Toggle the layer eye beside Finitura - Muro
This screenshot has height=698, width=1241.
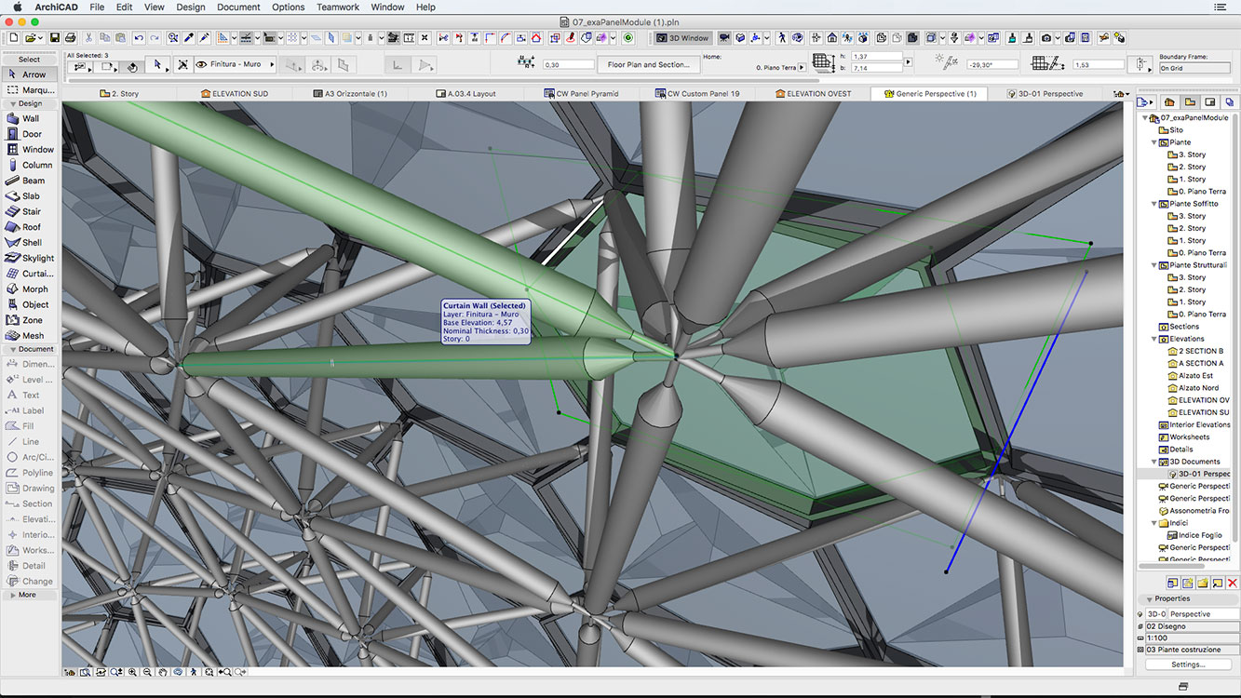pos(200,64)
